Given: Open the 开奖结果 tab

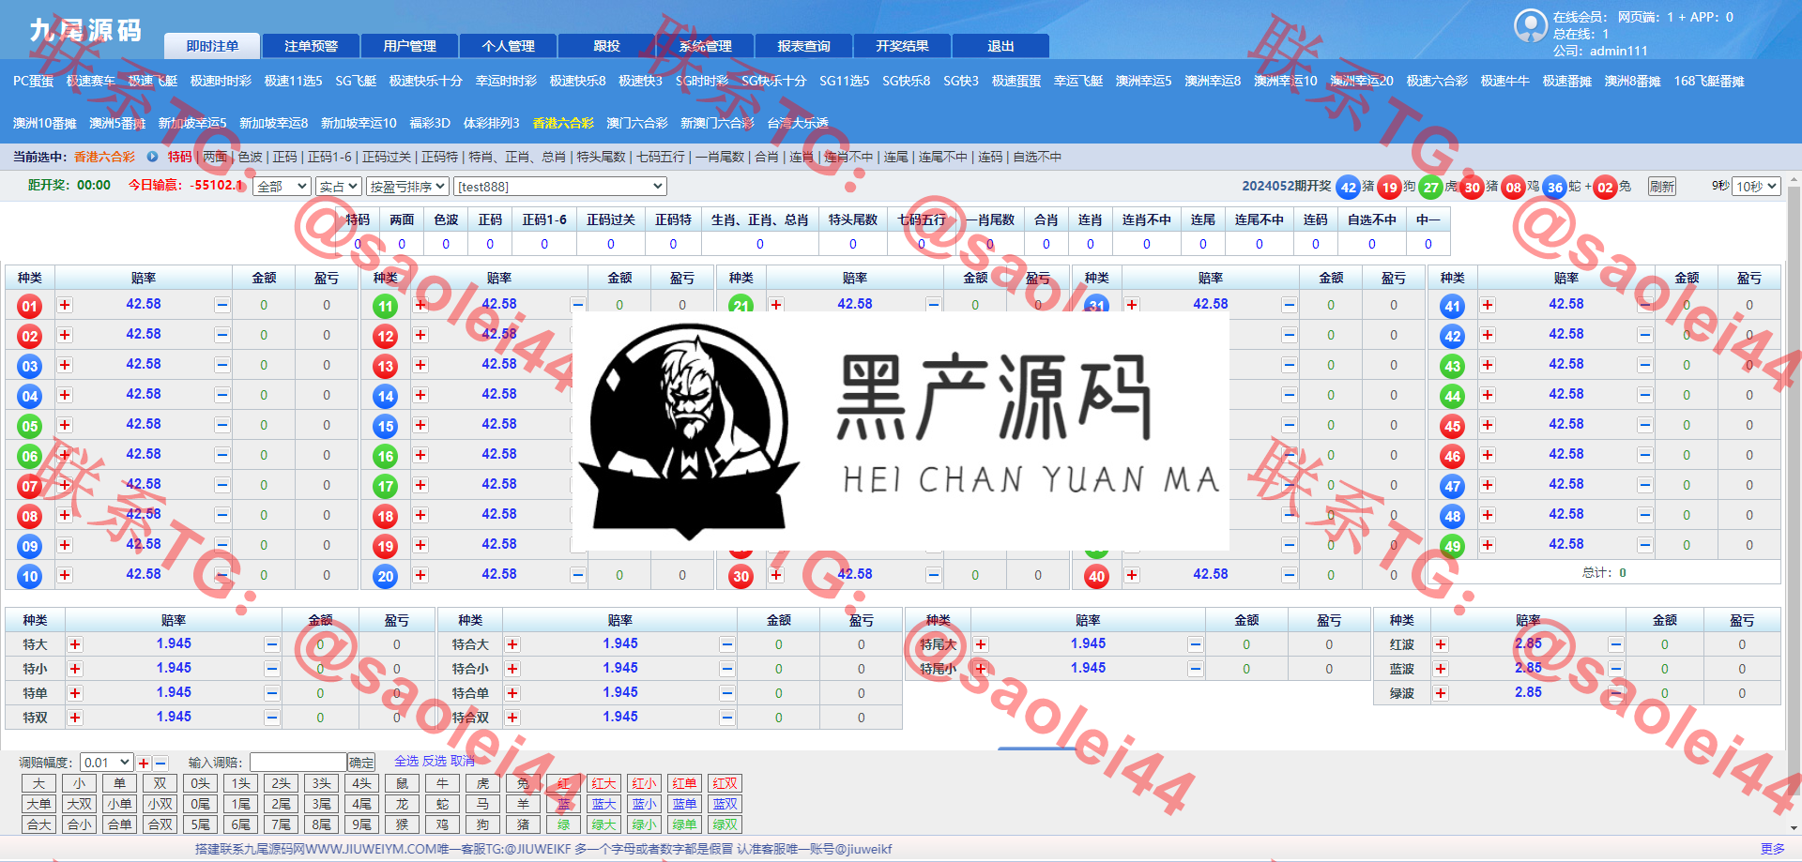Looking at the screenshot, I should pos(902,46).
